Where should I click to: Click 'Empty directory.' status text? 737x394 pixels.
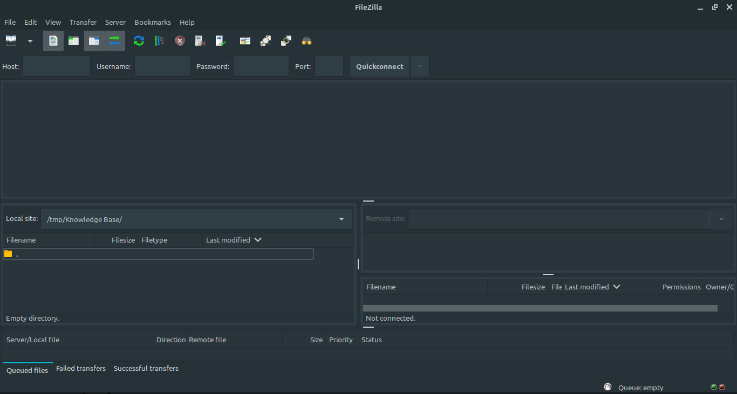[33, 318]
